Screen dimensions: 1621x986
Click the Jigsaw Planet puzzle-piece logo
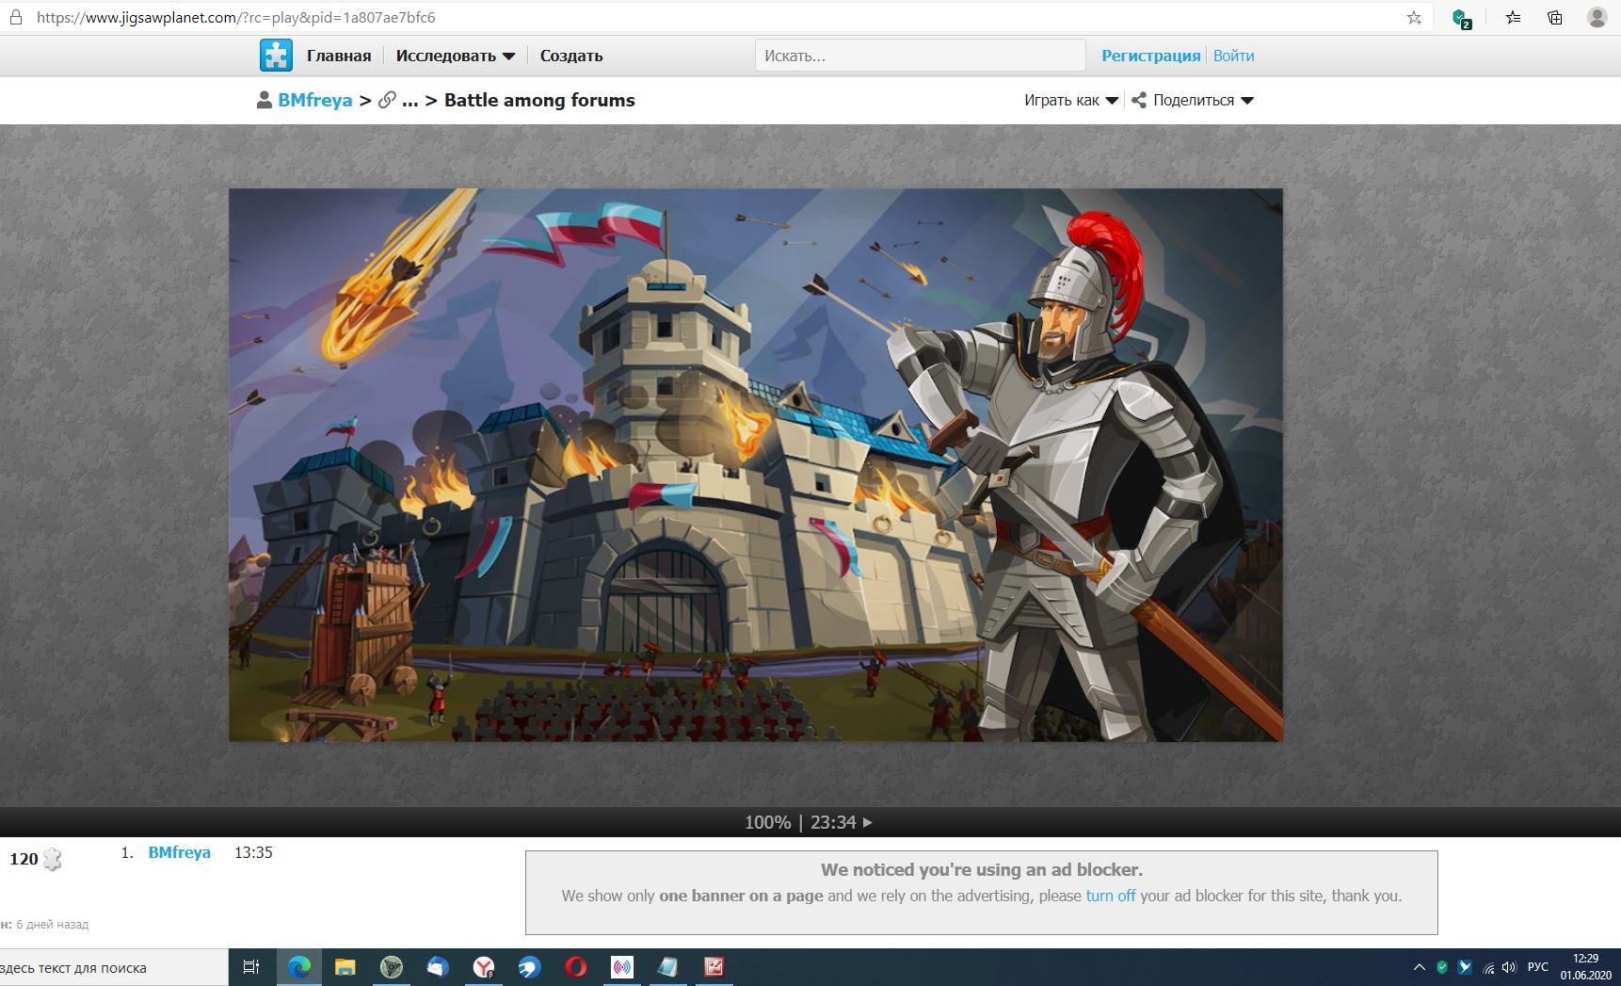[x=276, y=56]
